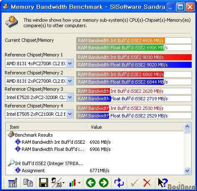197x191 pixels.
Task: Click reference 1 Int 9030 MB/s red bar
Action: pos(134,57)
